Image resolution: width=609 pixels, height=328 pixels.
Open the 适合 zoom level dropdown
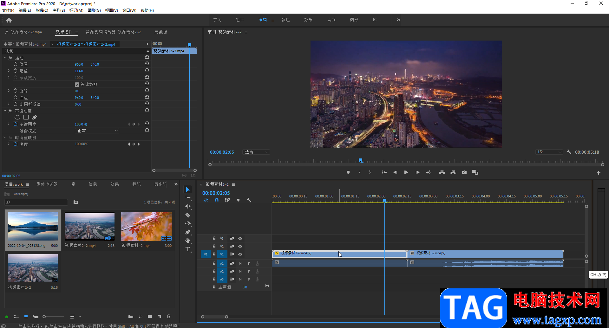tap(256, 152)
